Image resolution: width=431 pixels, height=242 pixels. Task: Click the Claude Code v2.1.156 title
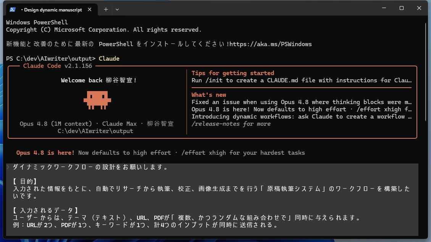(x=57, y=66)
